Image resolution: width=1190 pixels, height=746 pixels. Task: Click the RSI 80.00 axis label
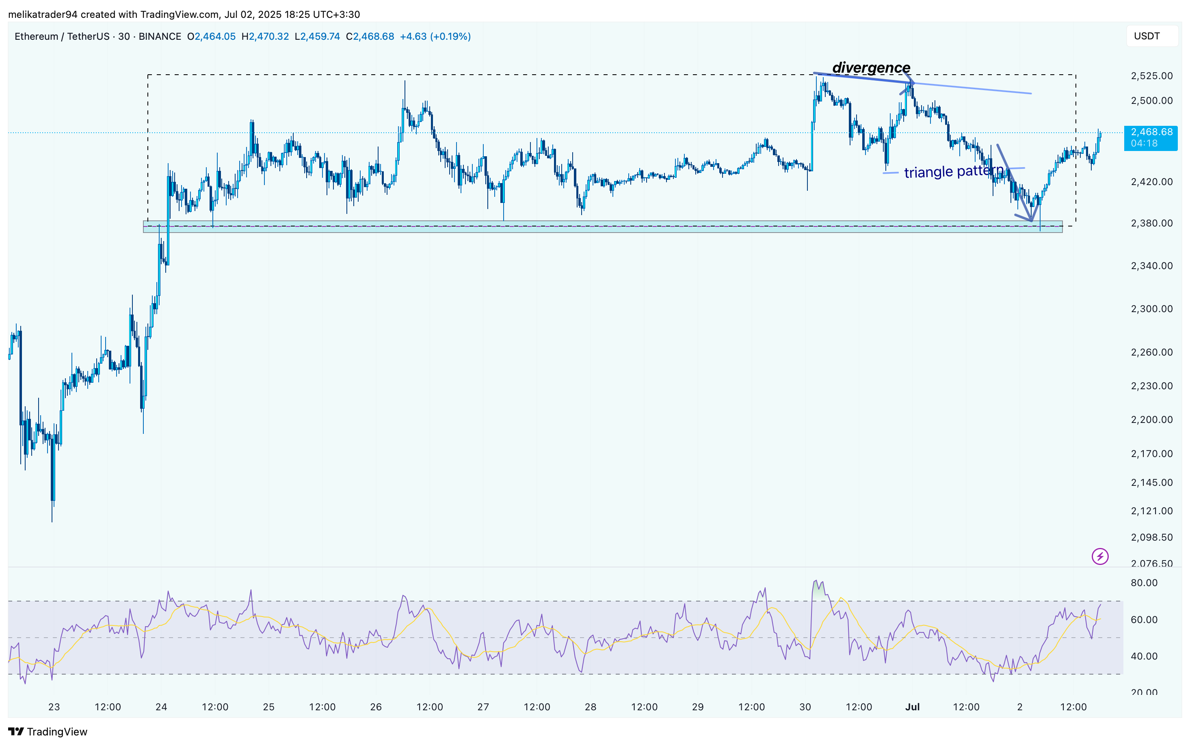pyautogui.click(x=1144, y=583)
